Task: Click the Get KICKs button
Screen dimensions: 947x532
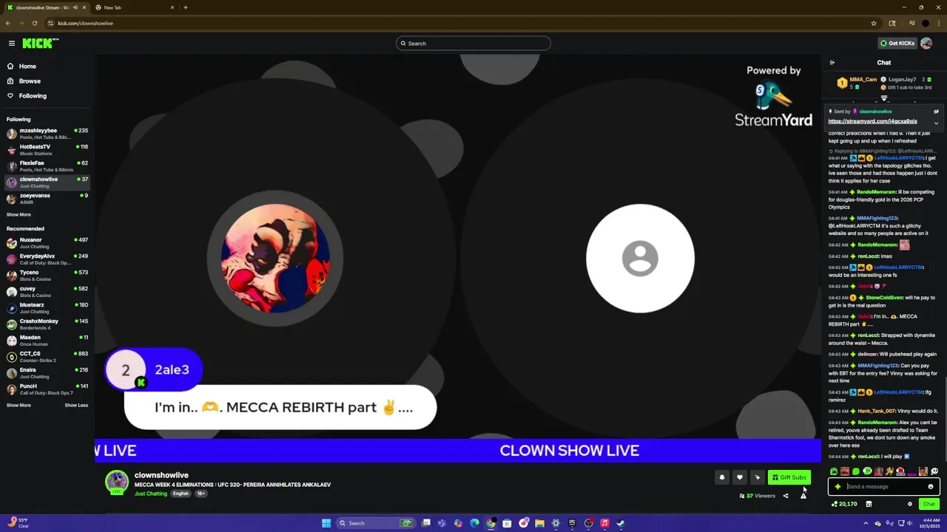Action: (x=897, y=44)
